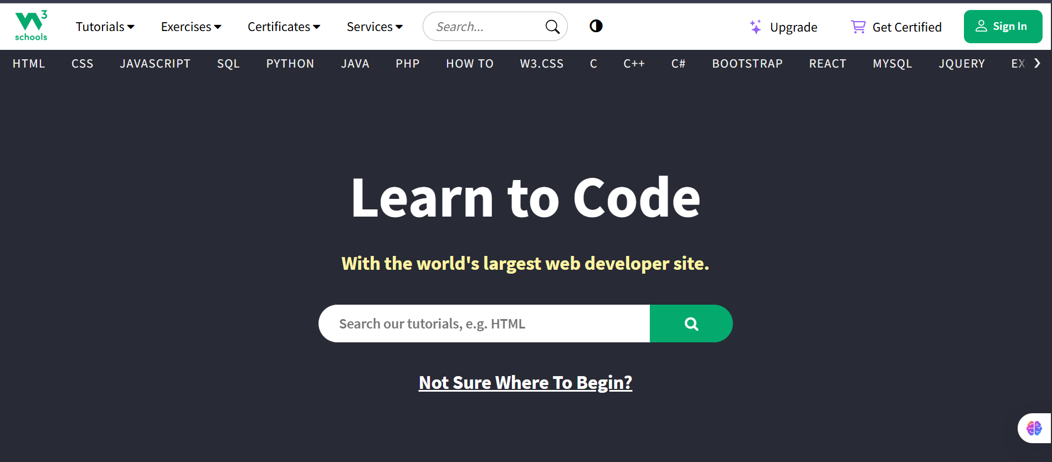Open the JAVASCRIPT tutorial tab

pyautogui.click(x=155, y=64)
